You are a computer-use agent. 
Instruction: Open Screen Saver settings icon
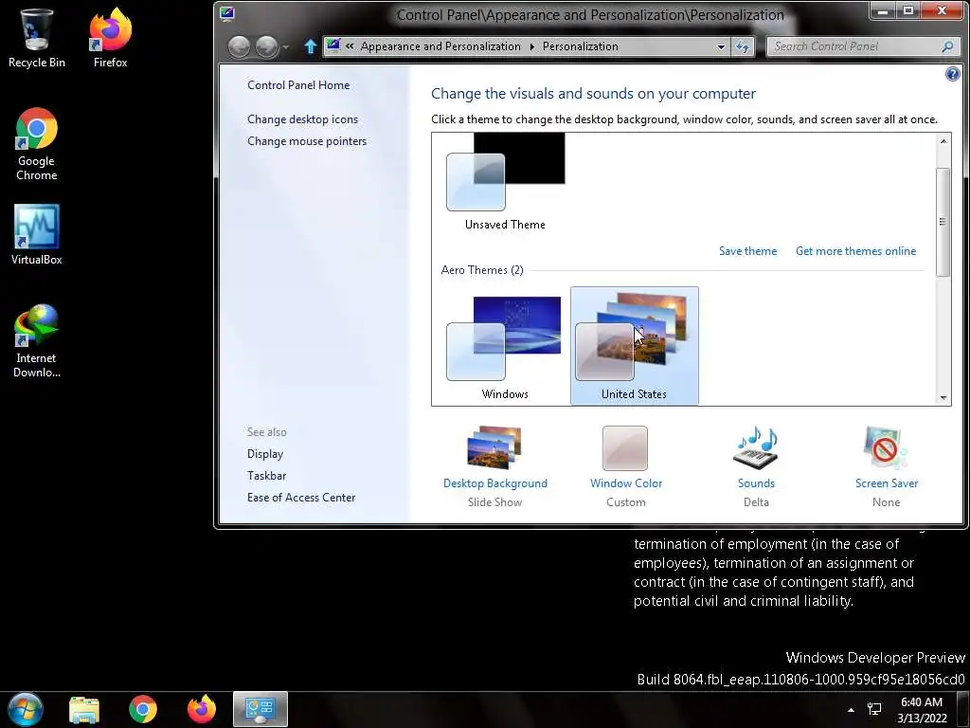pos(887,466)
